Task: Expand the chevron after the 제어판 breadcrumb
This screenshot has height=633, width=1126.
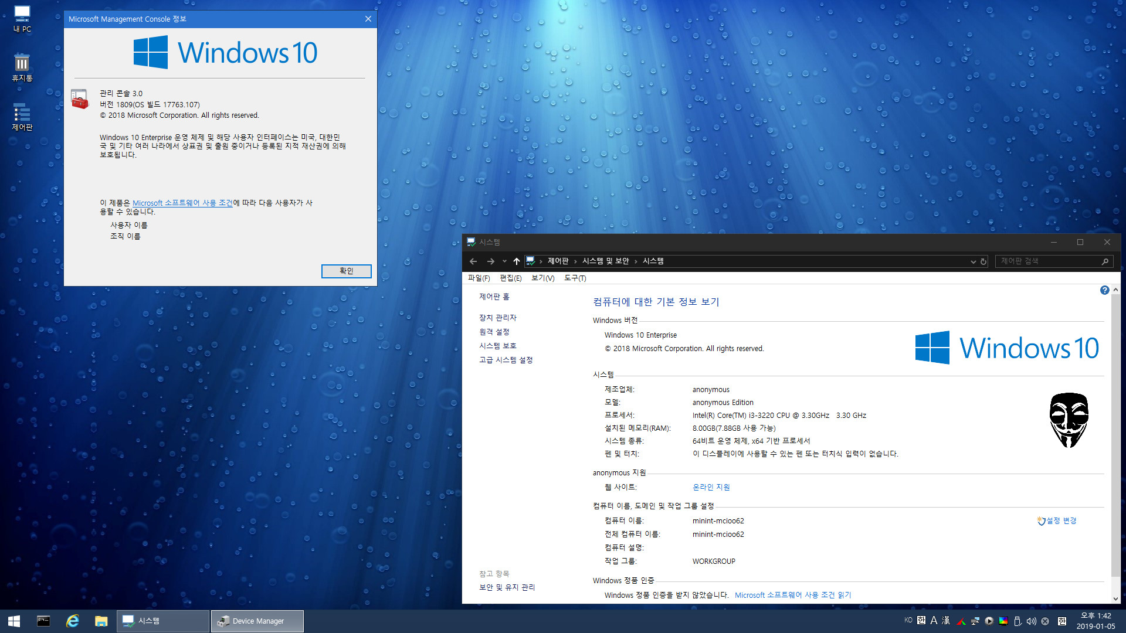Action: [575, 261]
